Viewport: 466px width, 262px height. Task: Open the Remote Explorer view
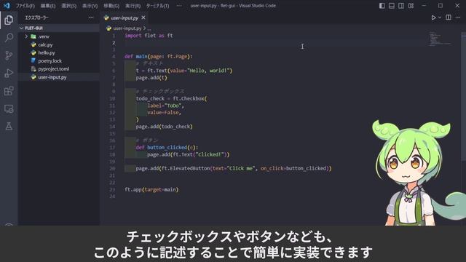pos(9,108)
